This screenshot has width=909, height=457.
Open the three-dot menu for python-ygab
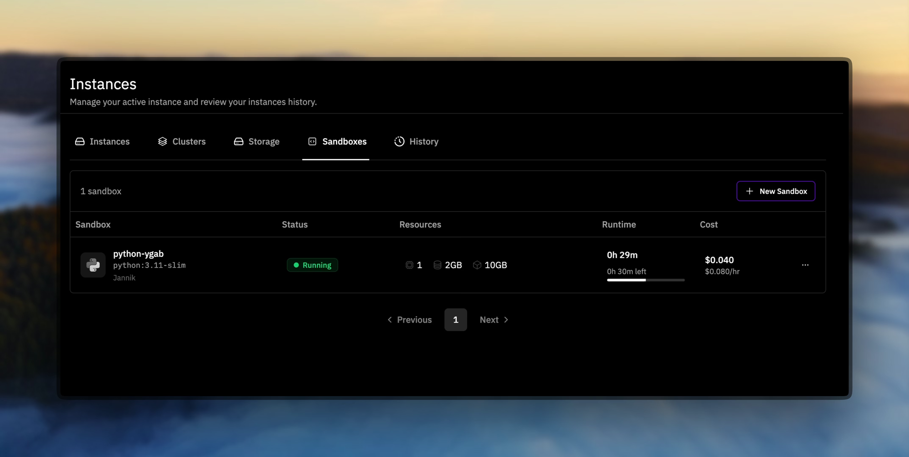805,265
